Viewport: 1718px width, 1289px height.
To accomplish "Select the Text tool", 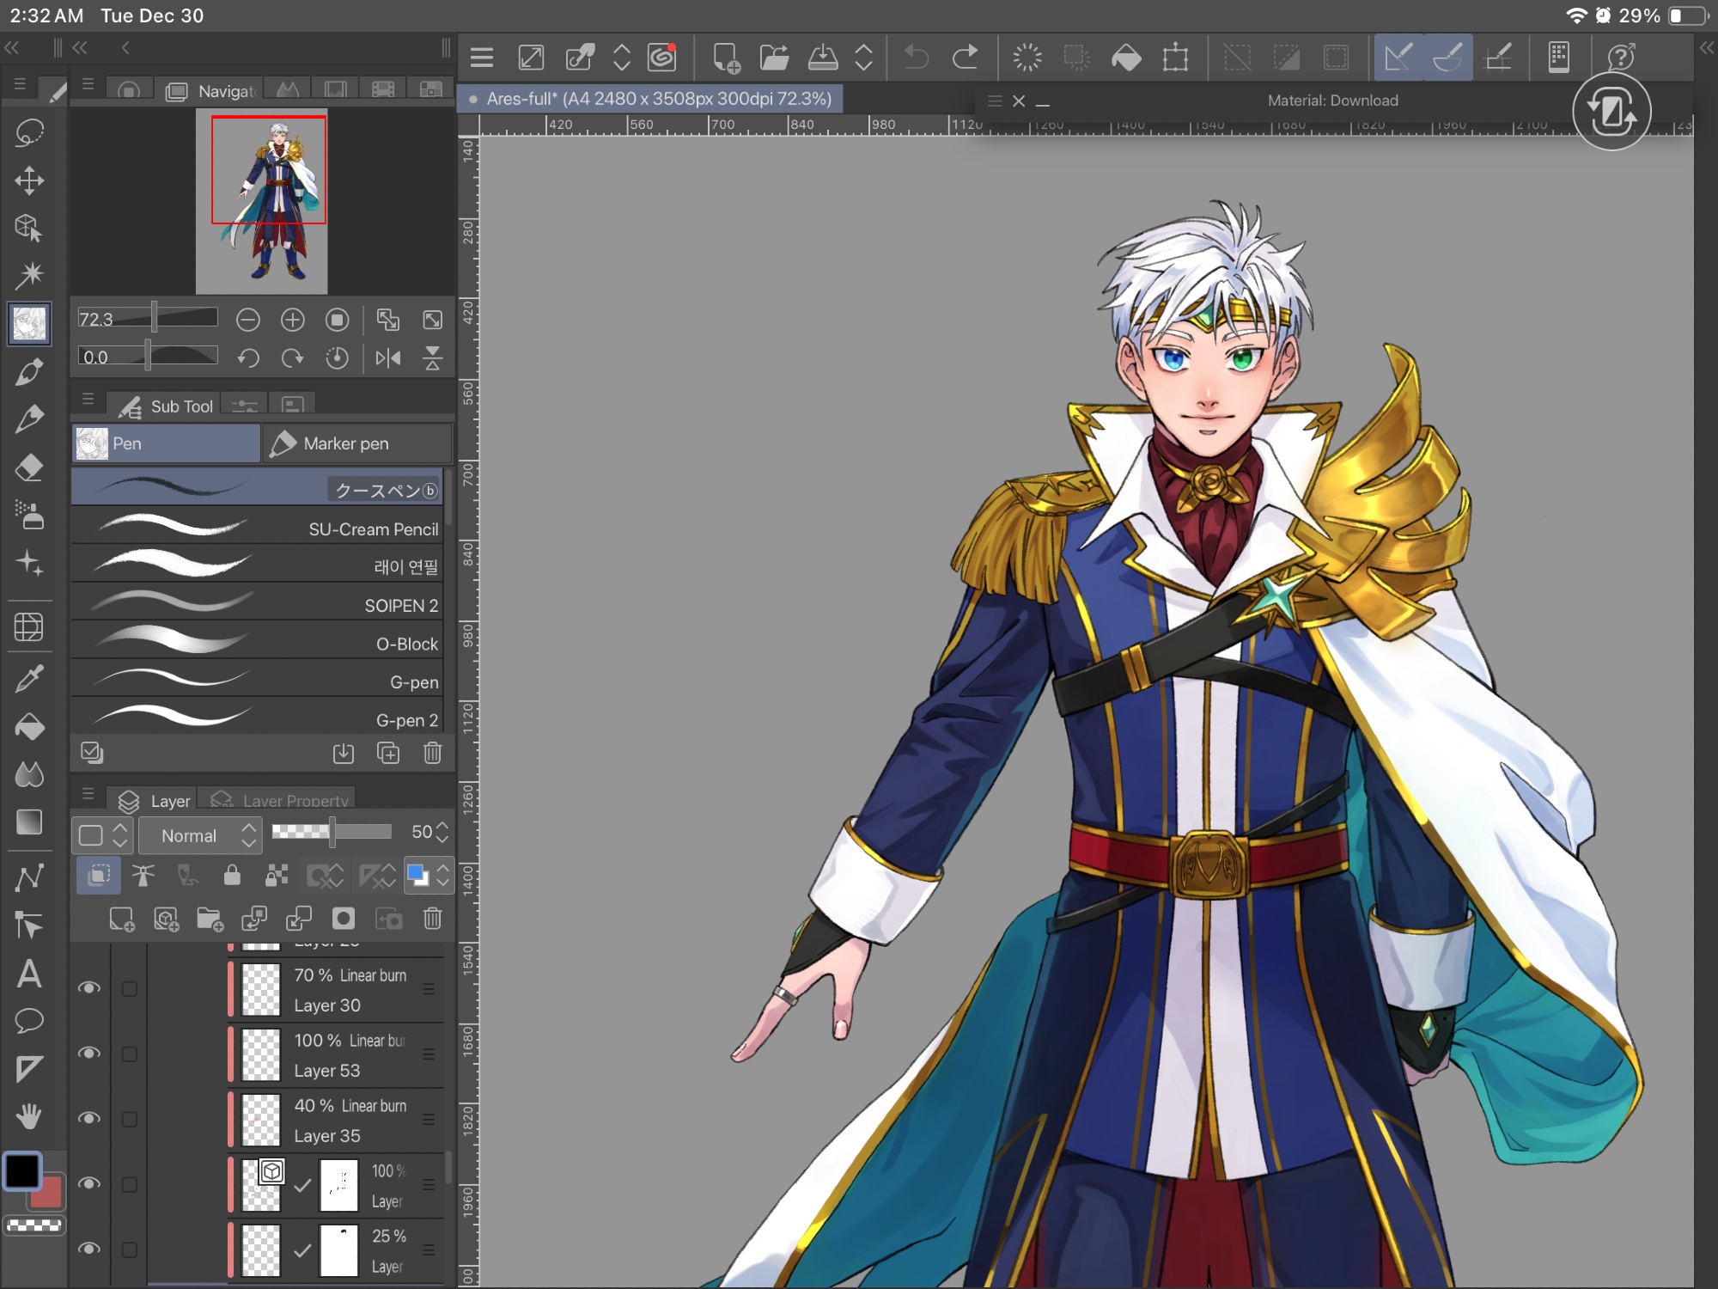I will click(x=29, y=974).
